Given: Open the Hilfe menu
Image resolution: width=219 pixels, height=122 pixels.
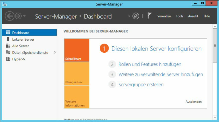Looking at the screenshot, I should coord(207,16).
